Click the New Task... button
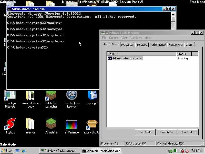The height and width of the screenshot is (154, 205). (x=188, y=132)
